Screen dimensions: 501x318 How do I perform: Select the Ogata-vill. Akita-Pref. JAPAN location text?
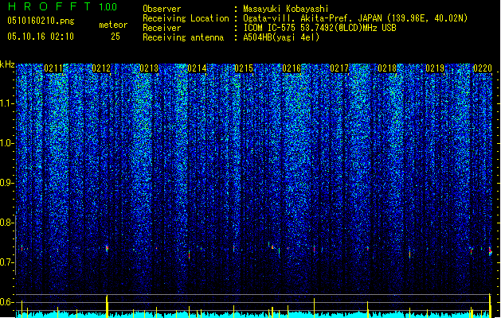(355, 18)
